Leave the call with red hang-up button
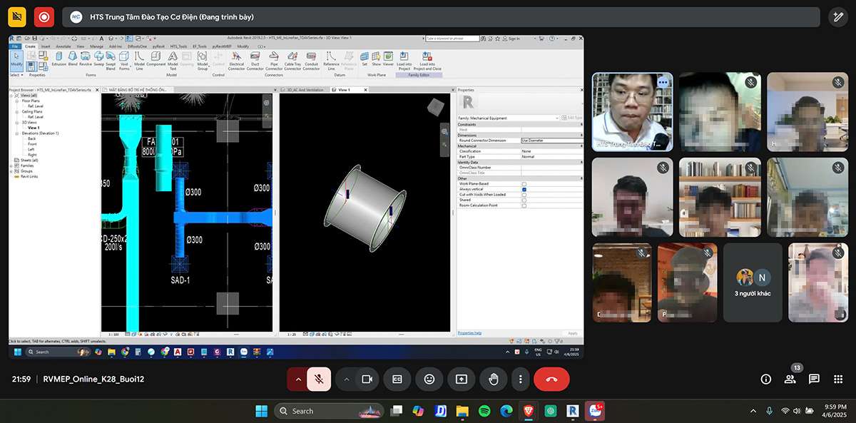Screen dimensions: 856x423 tap(551, 379)
